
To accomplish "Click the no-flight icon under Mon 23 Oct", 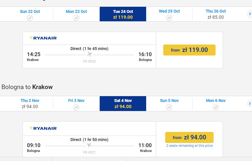I will tap(76, 18).
